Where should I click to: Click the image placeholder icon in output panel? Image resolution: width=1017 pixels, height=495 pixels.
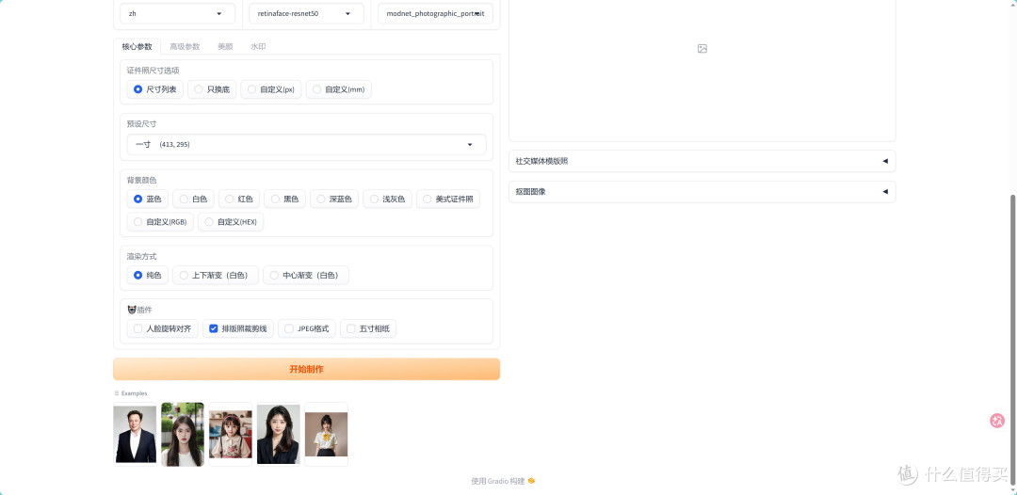tap(702, 49)
